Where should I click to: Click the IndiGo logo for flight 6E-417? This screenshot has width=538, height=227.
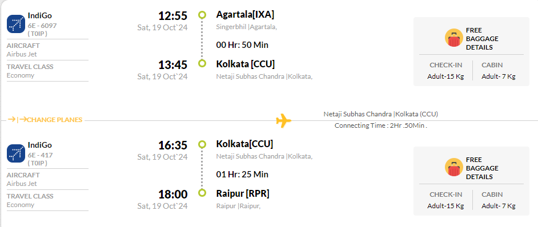click(16, 153)
